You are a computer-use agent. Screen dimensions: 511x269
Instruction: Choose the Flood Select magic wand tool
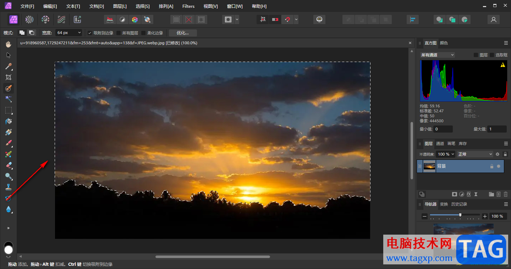(x=9, y=99)
